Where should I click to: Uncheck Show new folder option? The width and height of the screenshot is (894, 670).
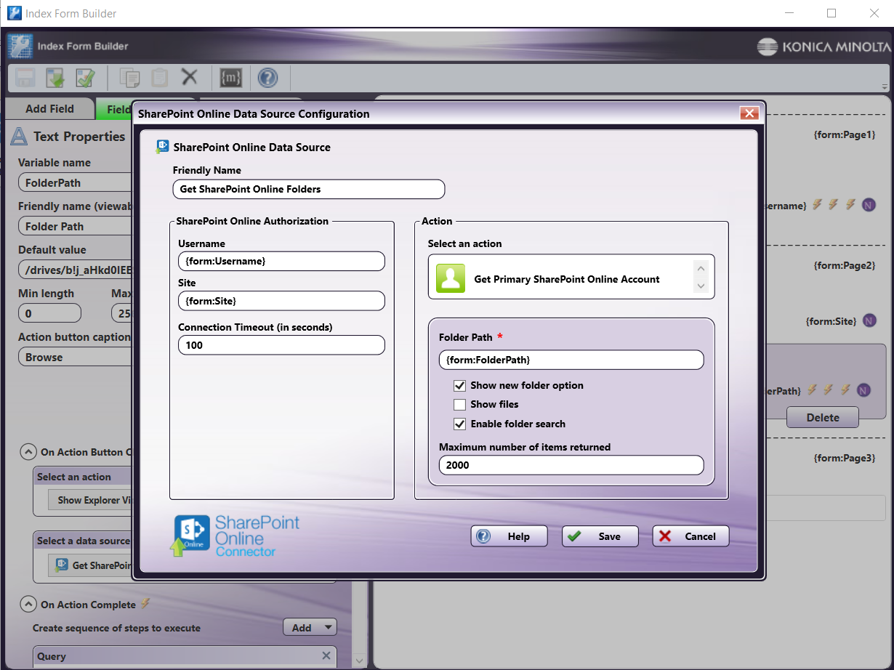click(459, 386)
